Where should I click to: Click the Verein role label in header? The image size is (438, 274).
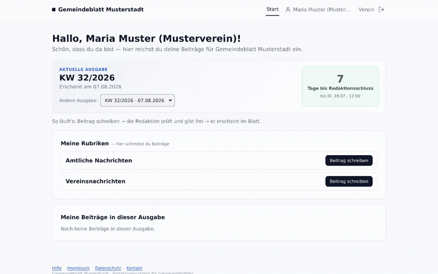[366, 9]
